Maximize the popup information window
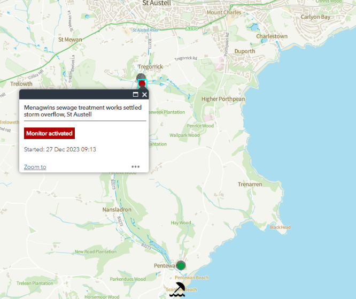356x299 pixels. tap(136, 95)
